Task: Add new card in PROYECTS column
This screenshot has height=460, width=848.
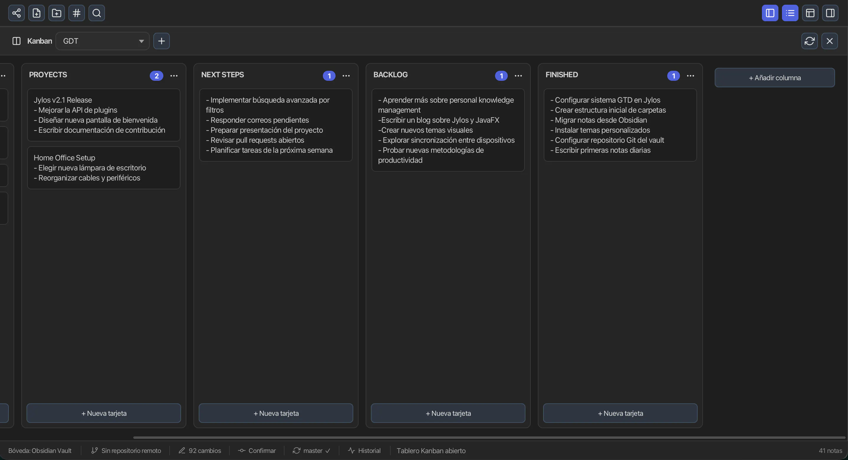Action: coord(104,413)
